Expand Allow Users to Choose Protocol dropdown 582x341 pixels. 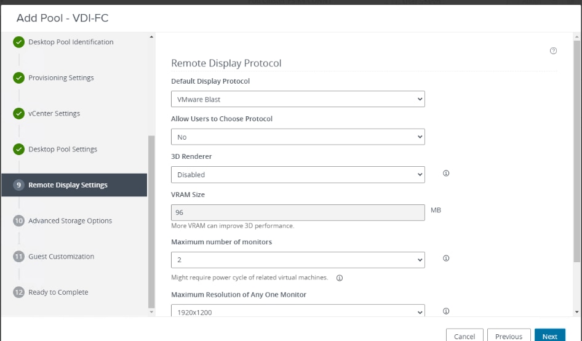point(298,137)
